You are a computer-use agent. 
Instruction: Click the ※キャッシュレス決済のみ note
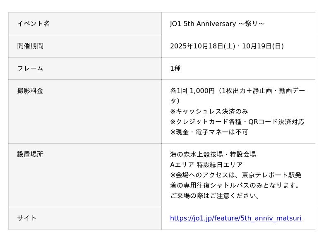[x=209, y=111]
